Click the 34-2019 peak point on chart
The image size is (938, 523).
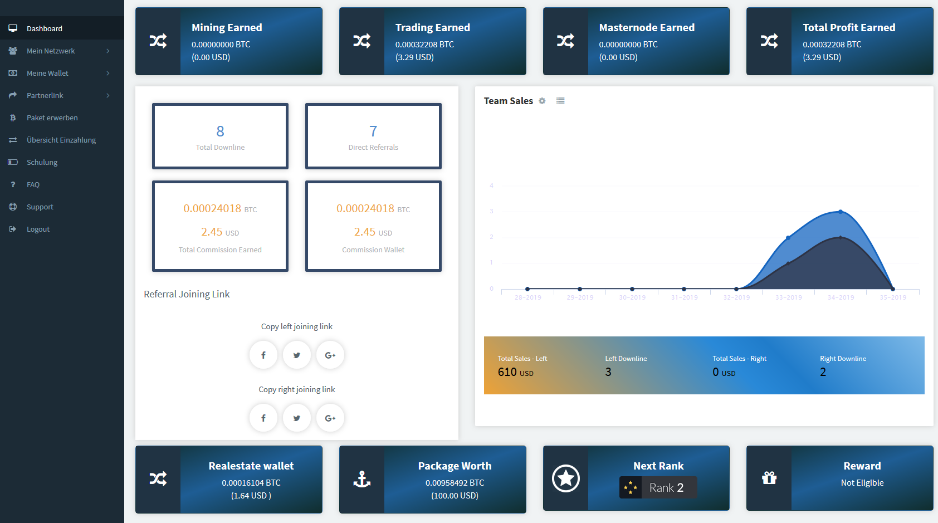coord(841,212)
